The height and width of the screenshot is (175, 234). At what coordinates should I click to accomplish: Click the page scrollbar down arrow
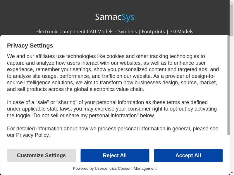pyautogui.click(x=232, y=173)
